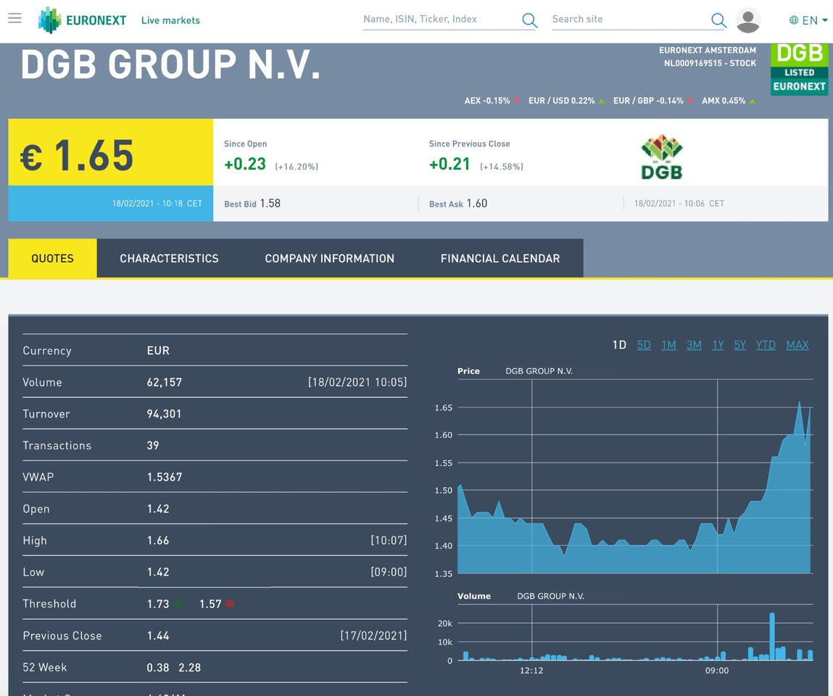Click the Previous Close value 1.44
The image size is (833, 696).
pos(158,635)
